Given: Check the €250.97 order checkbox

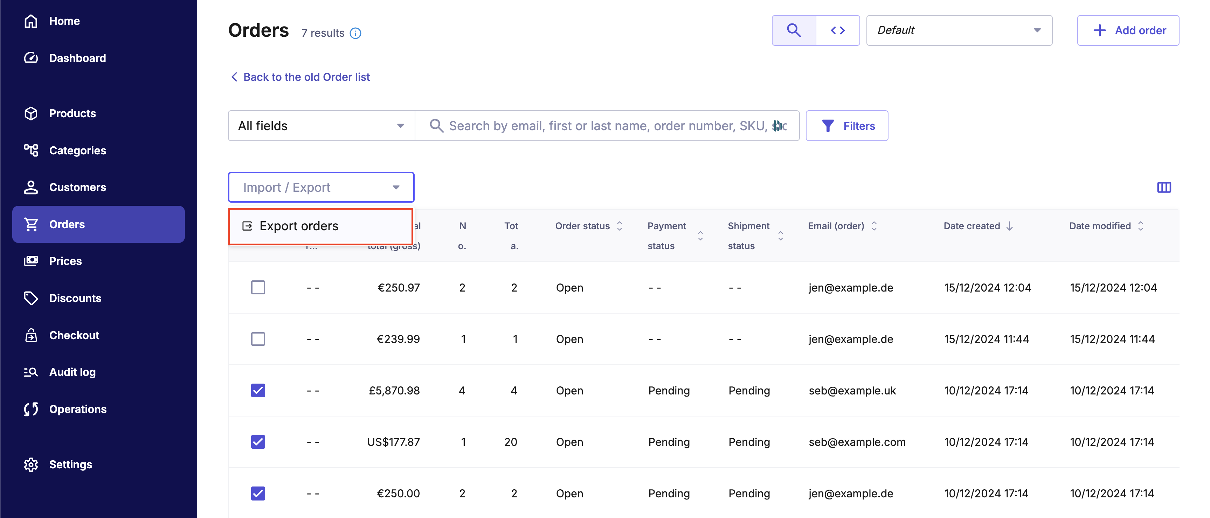Looking at the screenshot, I should tap(258, 287).
